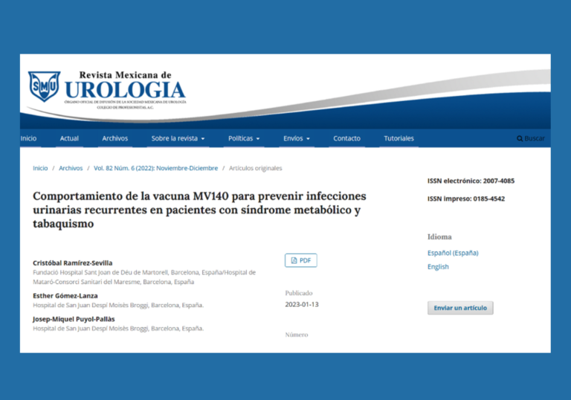Open the Envíos dropdown menu
This screenshot has width=571, height=400.
(297, 138)
